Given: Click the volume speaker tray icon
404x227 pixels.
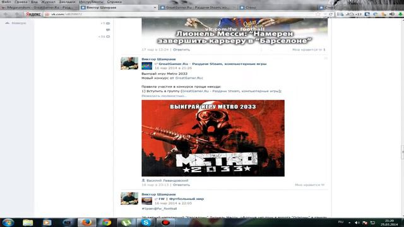Looking at the screenshot, I should pyautogui.click(x=357, y=223).
